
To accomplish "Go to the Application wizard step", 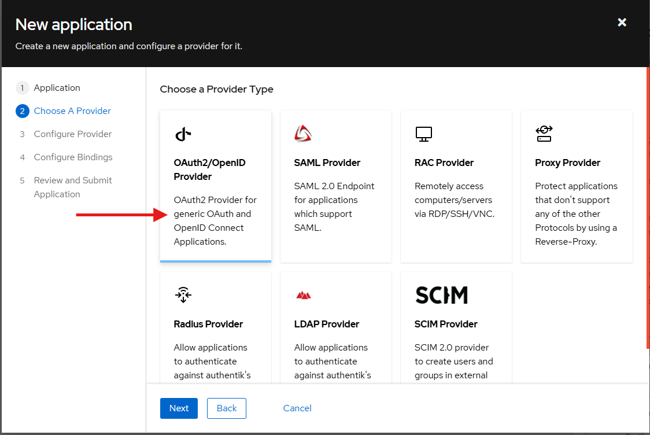I will point(57,88).
